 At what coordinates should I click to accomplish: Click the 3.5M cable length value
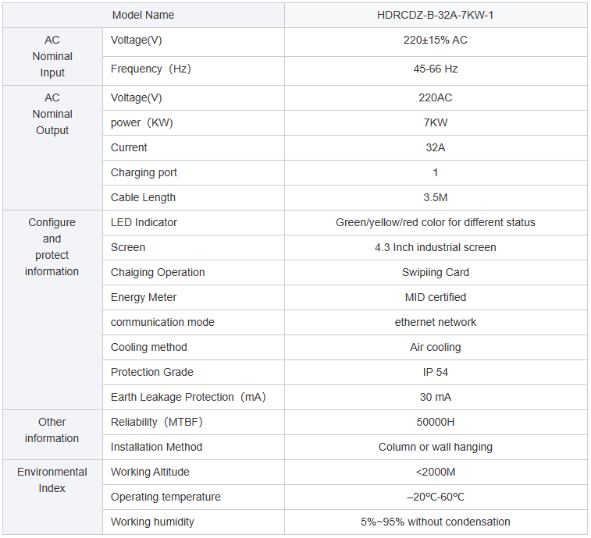(435, 197)
